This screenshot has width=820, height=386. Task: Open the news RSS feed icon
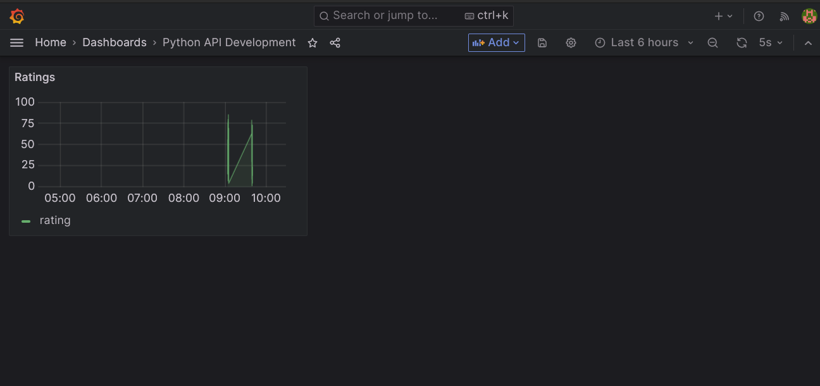785,16
